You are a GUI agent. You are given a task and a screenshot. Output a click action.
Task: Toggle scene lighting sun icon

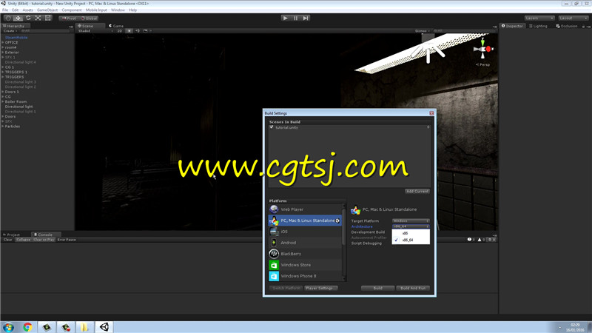129,31
